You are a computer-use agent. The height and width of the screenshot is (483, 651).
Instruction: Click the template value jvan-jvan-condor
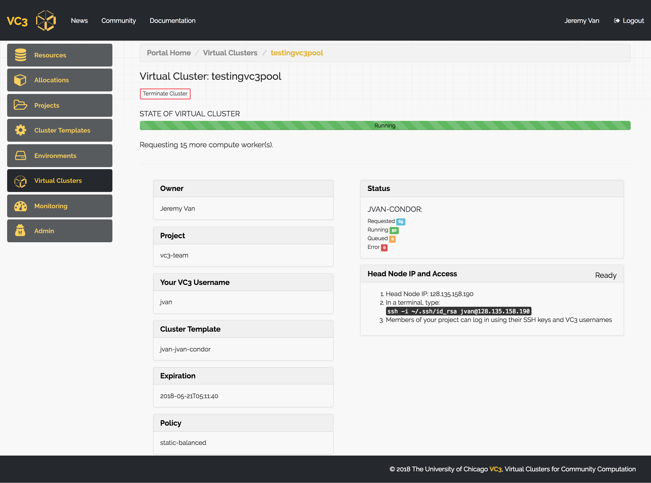click(x=185, y=349)
